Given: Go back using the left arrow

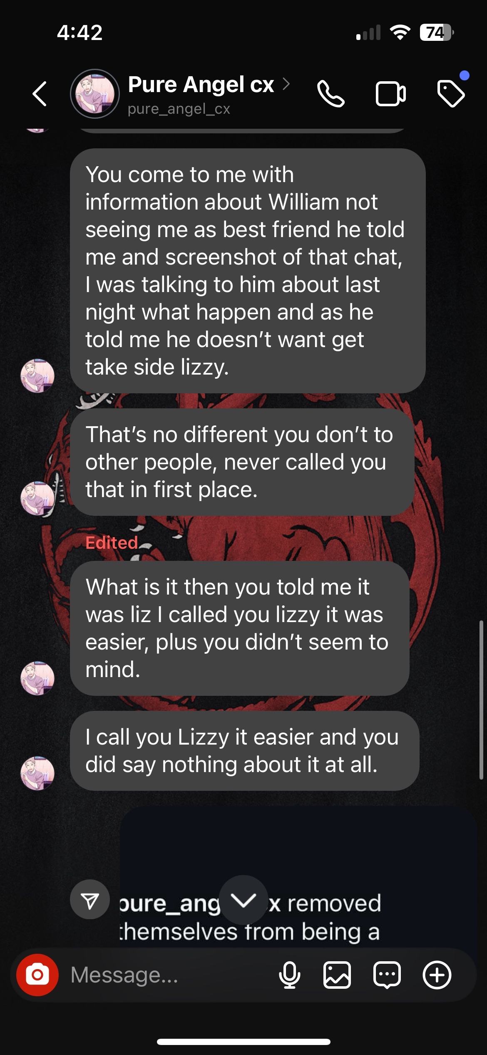Looking at the screenshot, I should (40, 94).
